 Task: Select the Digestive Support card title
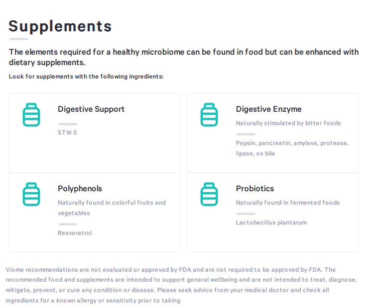click(91, 109)
